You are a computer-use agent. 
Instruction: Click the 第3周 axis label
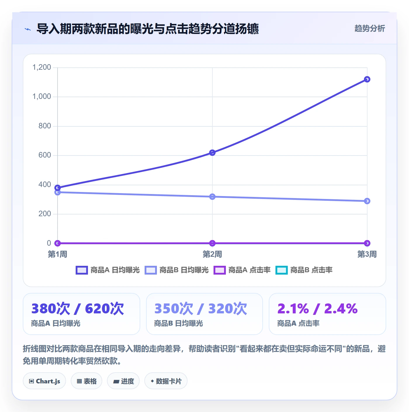pyautogui.click(x=367, y=254)
